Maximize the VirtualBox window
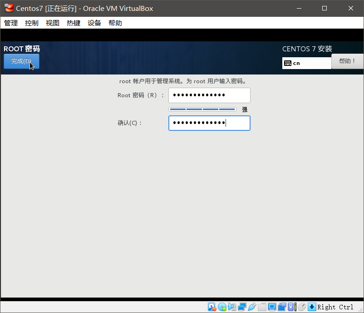 pyautogui.click(x=325, y=8)
